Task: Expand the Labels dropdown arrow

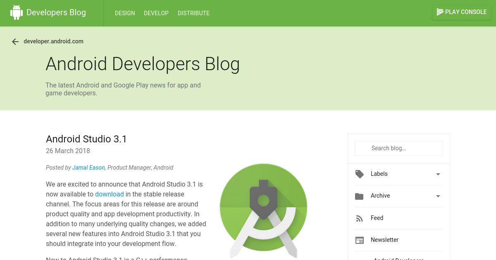Action: [438, 174]
